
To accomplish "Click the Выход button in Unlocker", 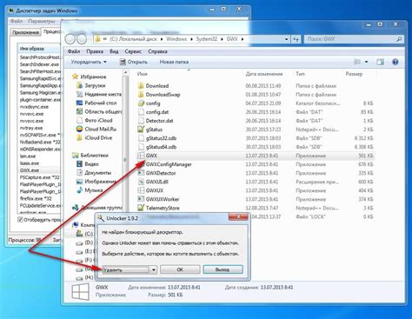I will [223, 269].
